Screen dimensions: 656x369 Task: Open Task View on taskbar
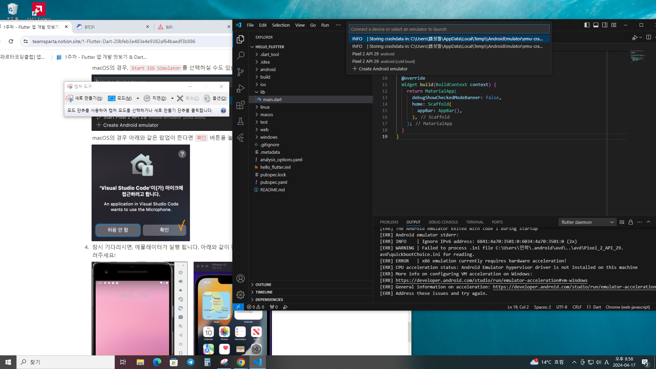click(123, 362)
